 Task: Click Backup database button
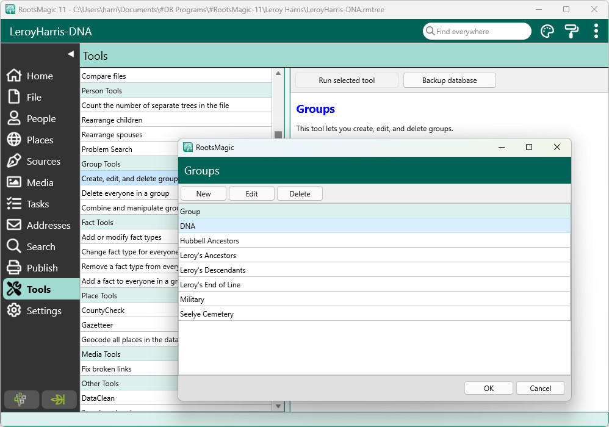[x=449, y=81]
